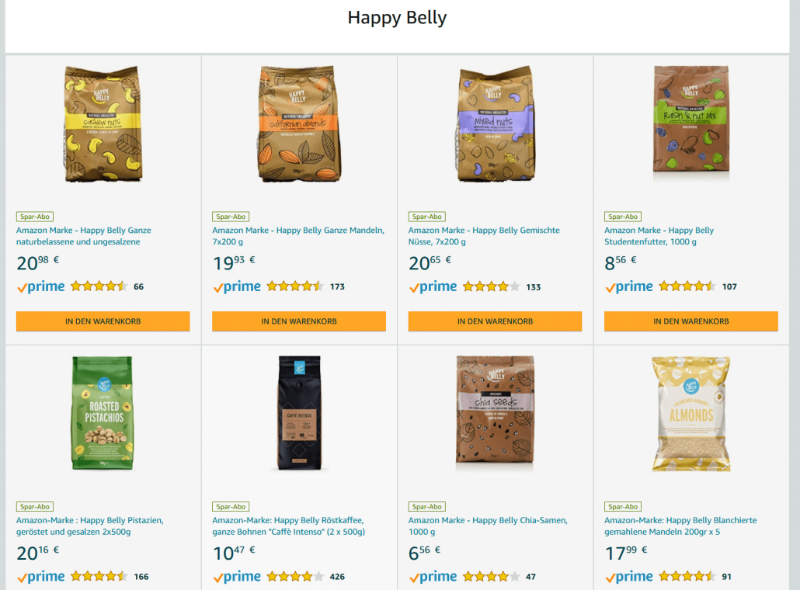
Task: Click Spar-Abo badge on Chia-Samen product
Action: point(427,507)
